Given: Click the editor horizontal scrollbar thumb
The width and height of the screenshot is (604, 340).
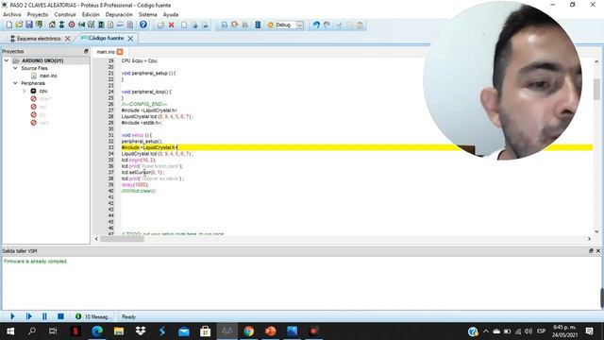Looking at the screenshot, I should (x=122, y=239).
